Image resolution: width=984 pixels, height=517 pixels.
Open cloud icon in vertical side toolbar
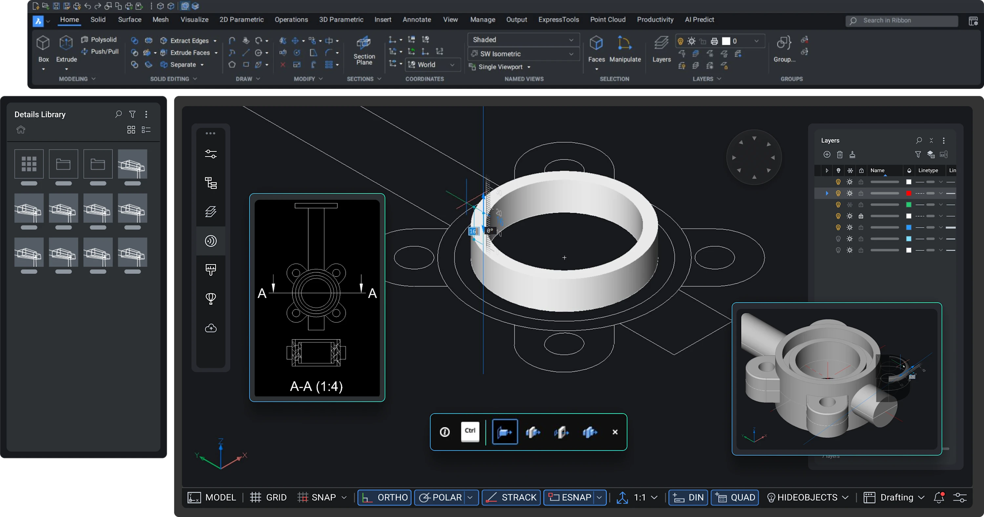point(210,328)
